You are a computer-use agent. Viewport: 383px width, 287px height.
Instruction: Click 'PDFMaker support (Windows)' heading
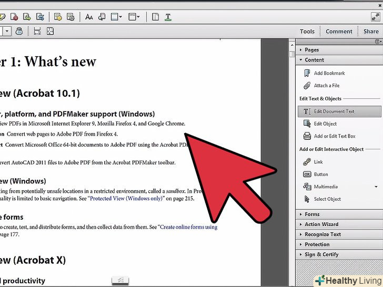pos(104,114)
